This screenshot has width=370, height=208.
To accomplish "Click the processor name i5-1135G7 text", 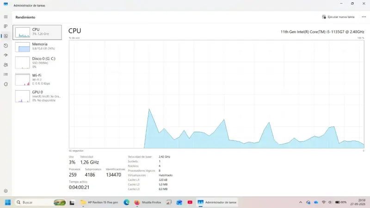I will coord(322,32).
